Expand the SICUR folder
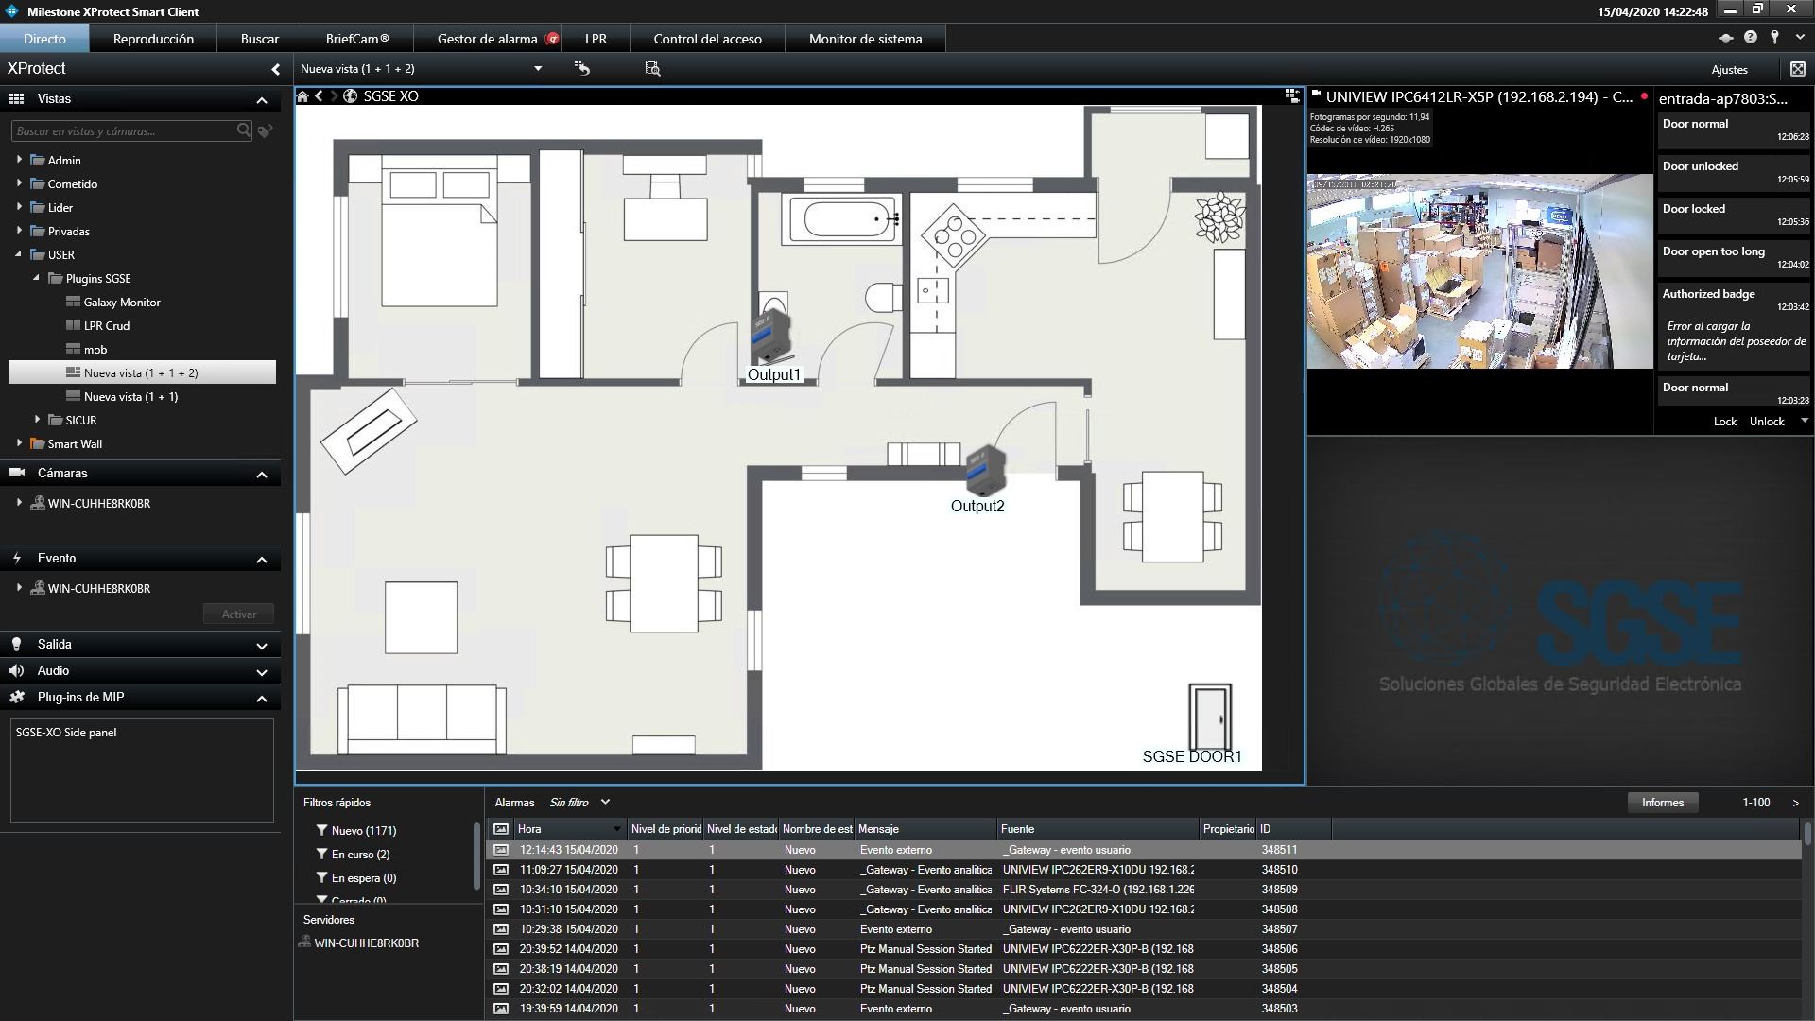Image resolution: width=1815 pixels, height=1021 pixels. pyautogui.click(x=38, y=420)
